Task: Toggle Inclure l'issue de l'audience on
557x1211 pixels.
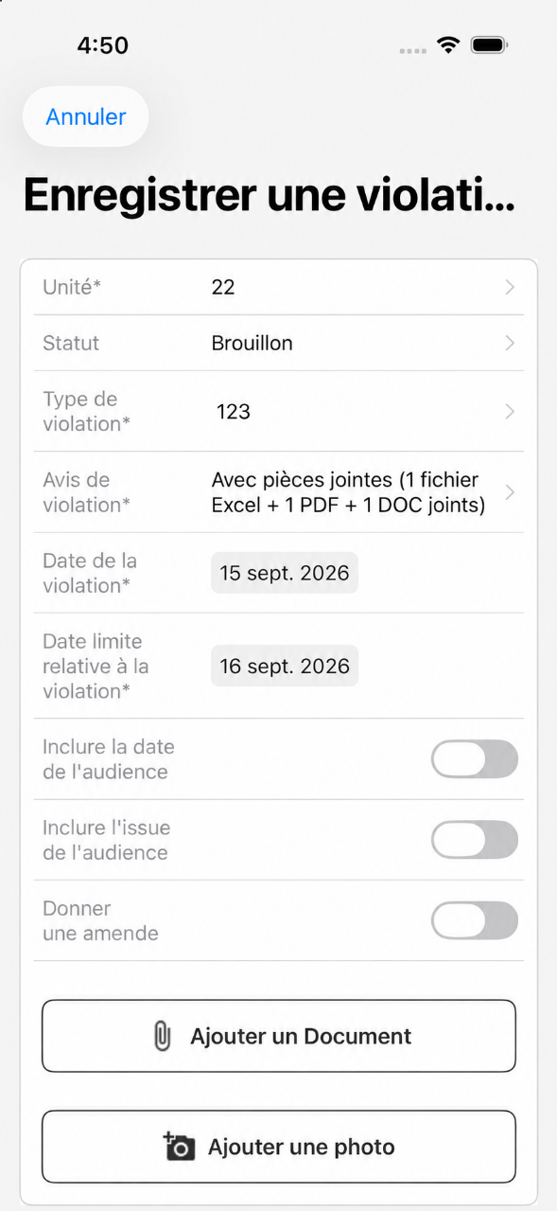Action: (475, 840)
